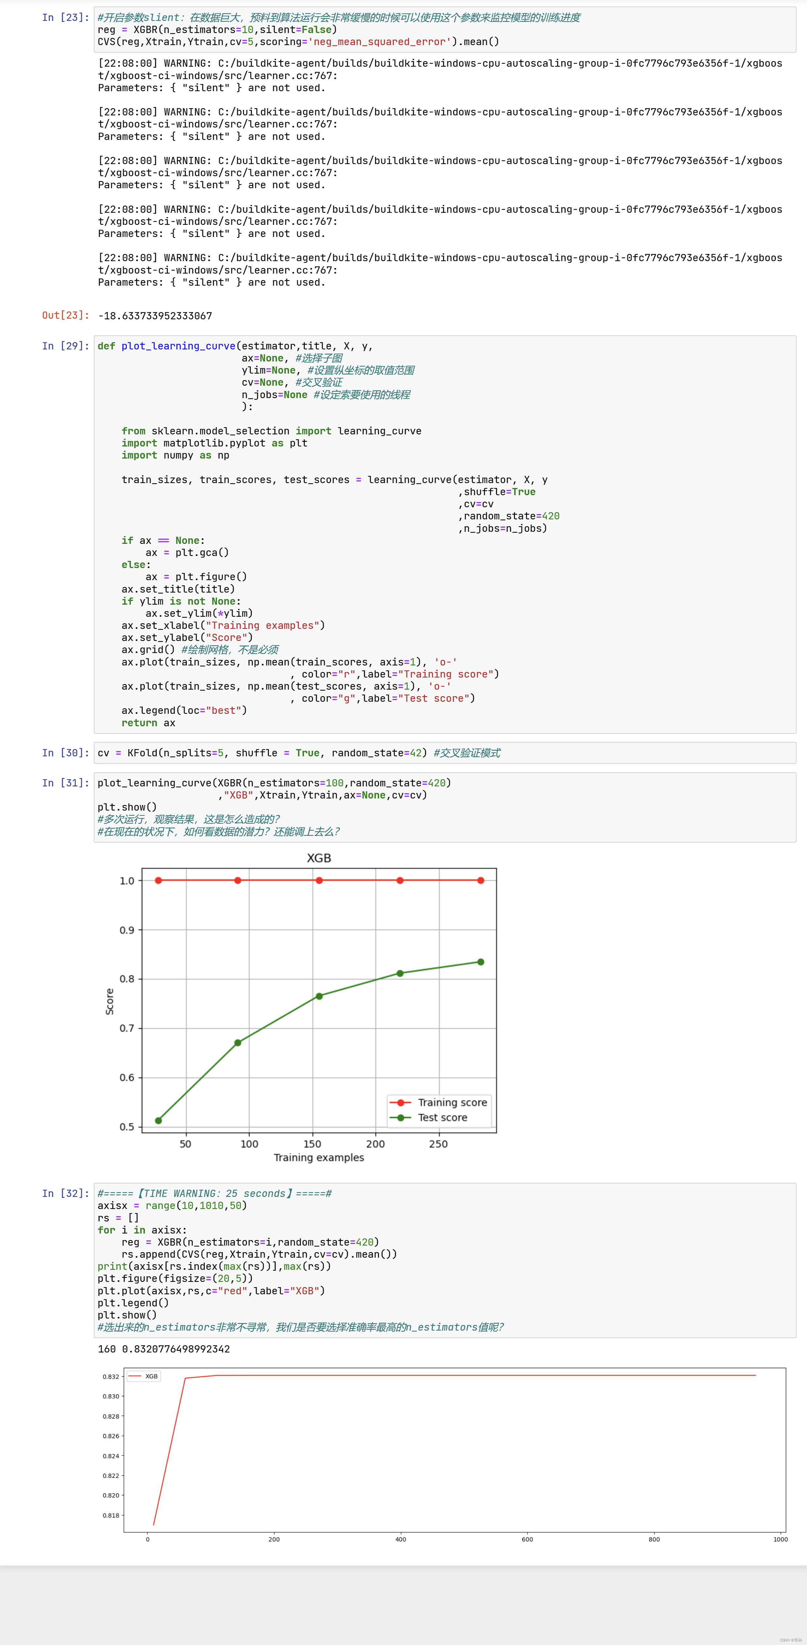Click the In [23] cell prompt
807x1645 pixels.
[65, 17]
